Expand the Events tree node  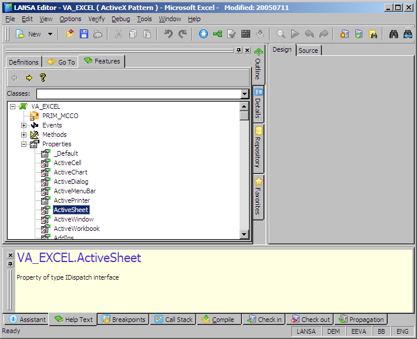[x=24, y=125]
